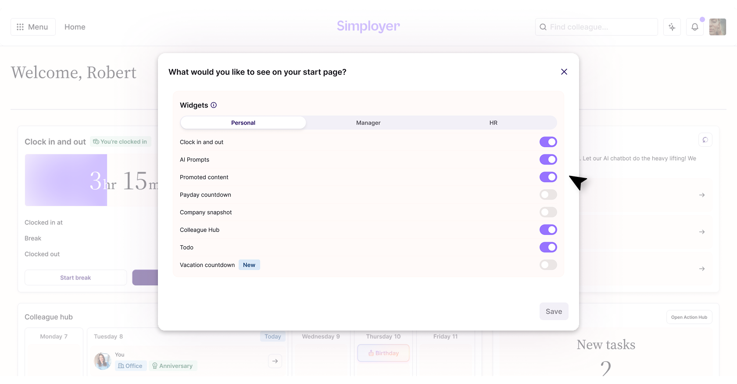
Task: Open second AI prompt arrow
Action: click(702, 232)
